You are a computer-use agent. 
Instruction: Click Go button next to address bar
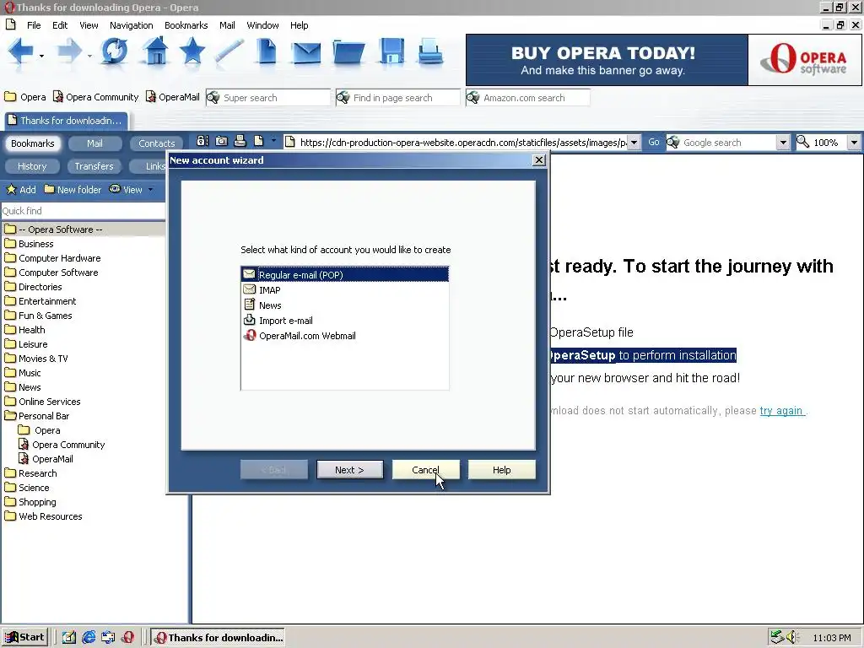click(654, 142)
